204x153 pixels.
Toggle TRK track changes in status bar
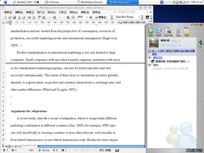pos(82,150)
